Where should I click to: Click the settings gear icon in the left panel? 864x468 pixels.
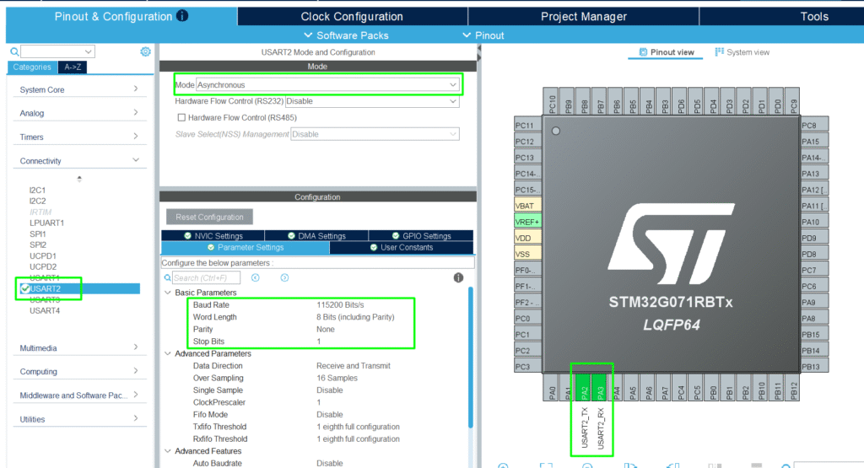point(145,51)
